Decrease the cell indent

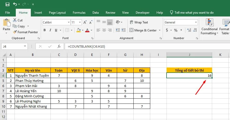point(118,30)
